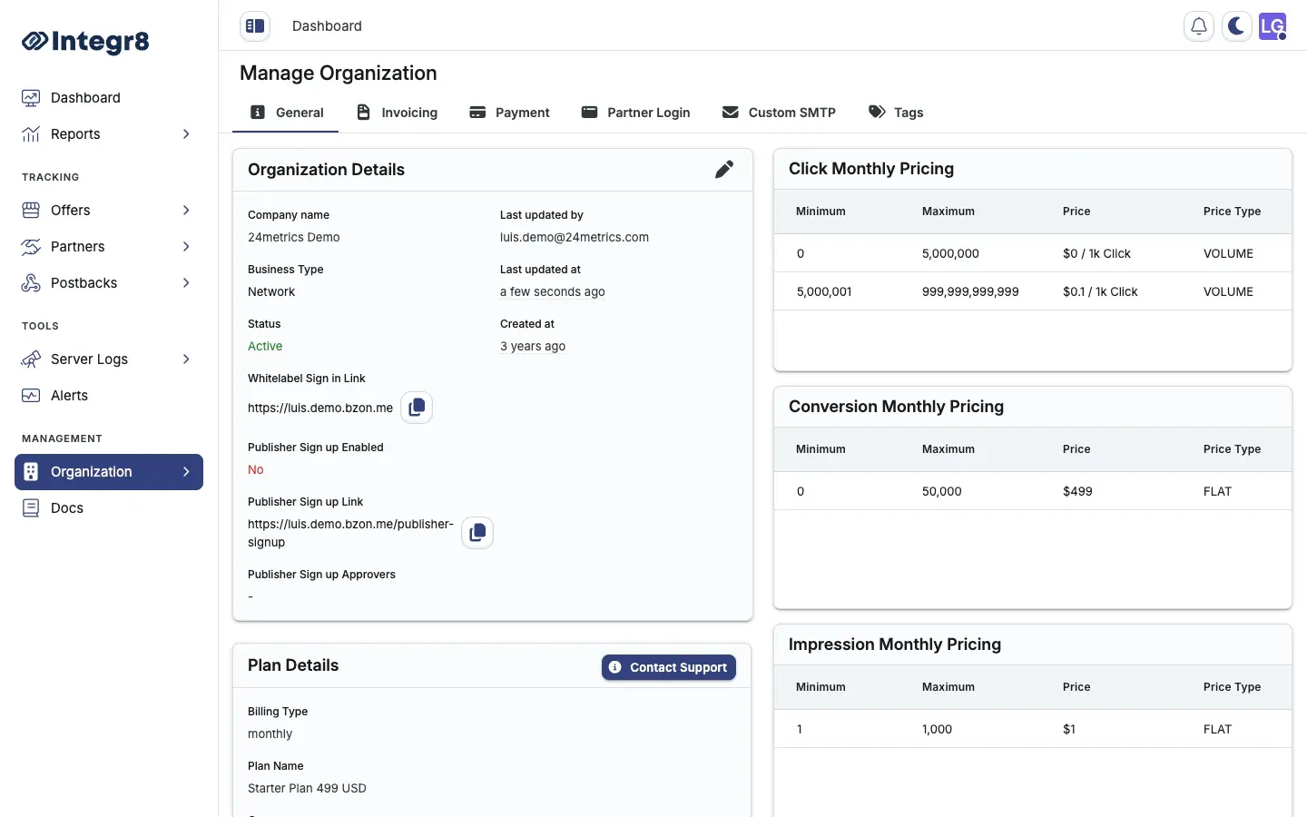Image resolution: width=1307 pixels, height=817 pixels.
Task: Copy the Whitelabel Sign in Link
Action: point(417,408)
